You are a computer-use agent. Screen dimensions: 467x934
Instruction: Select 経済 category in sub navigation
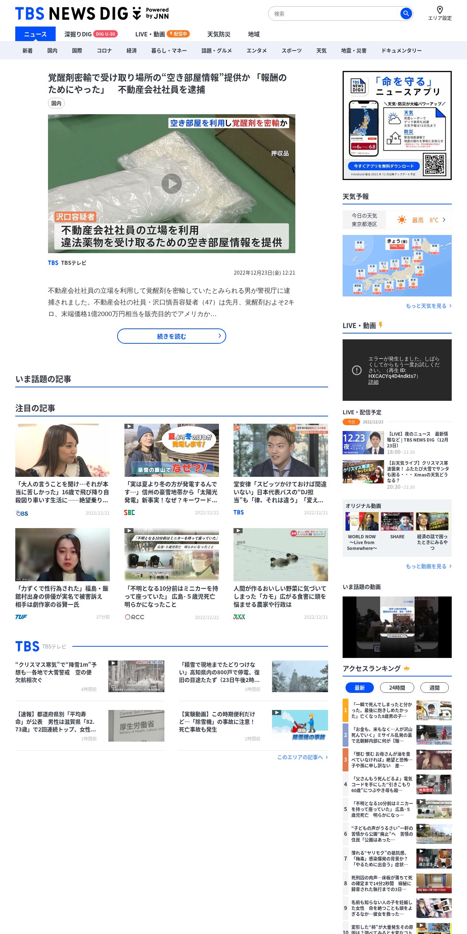pyautogui.click(x=132, y=51)
